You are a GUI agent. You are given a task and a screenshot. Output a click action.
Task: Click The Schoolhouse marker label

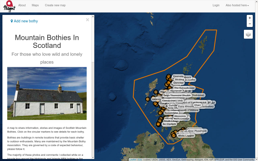click(x=184, y=88)
